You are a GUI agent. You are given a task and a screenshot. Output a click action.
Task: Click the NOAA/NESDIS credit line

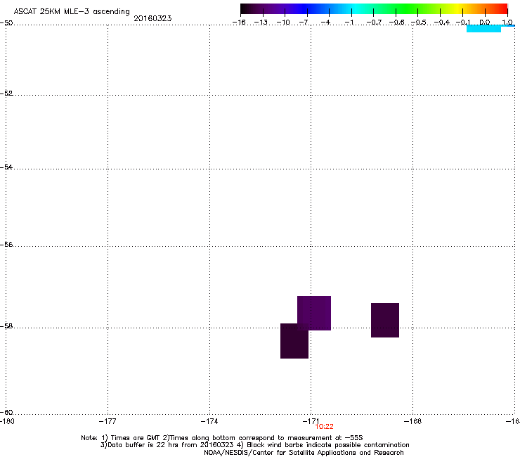pos(304,453)
